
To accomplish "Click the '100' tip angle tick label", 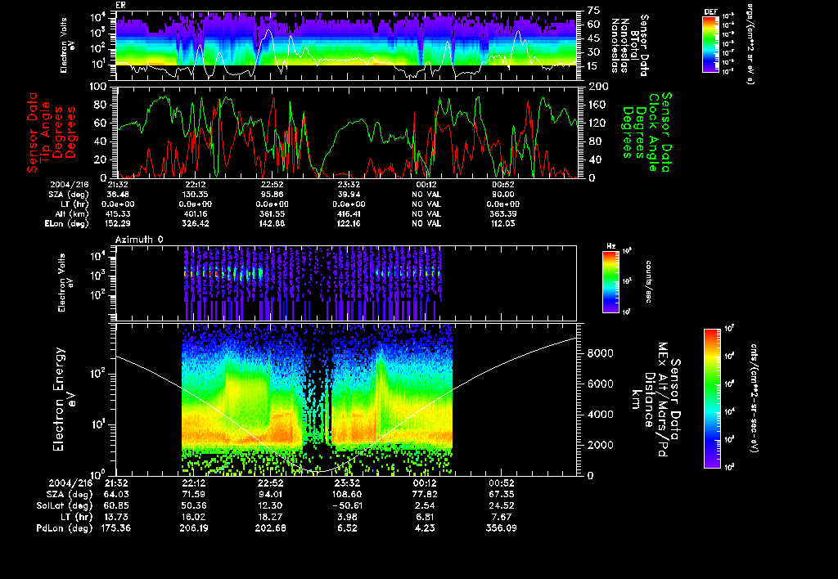I will point(99,87).
